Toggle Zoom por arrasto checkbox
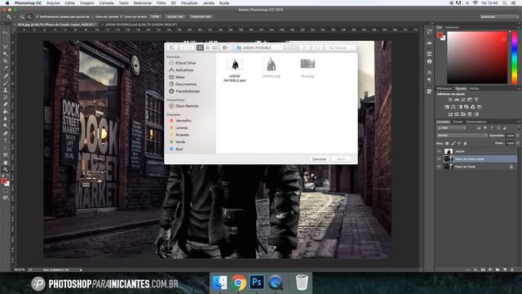The width and height of the screenshot is (522, 294). [122, 16]
